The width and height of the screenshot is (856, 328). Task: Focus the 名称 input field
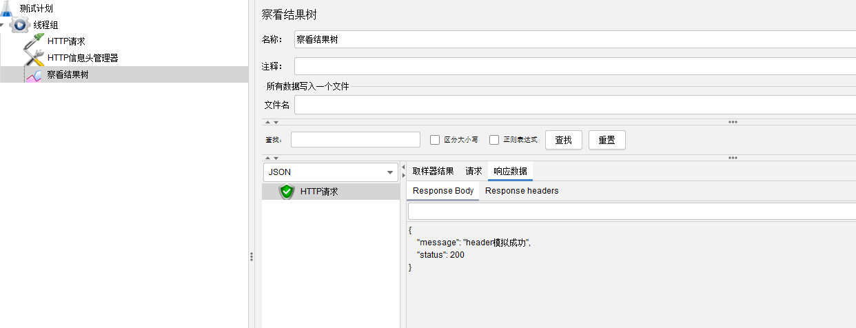tap(575, 39)
